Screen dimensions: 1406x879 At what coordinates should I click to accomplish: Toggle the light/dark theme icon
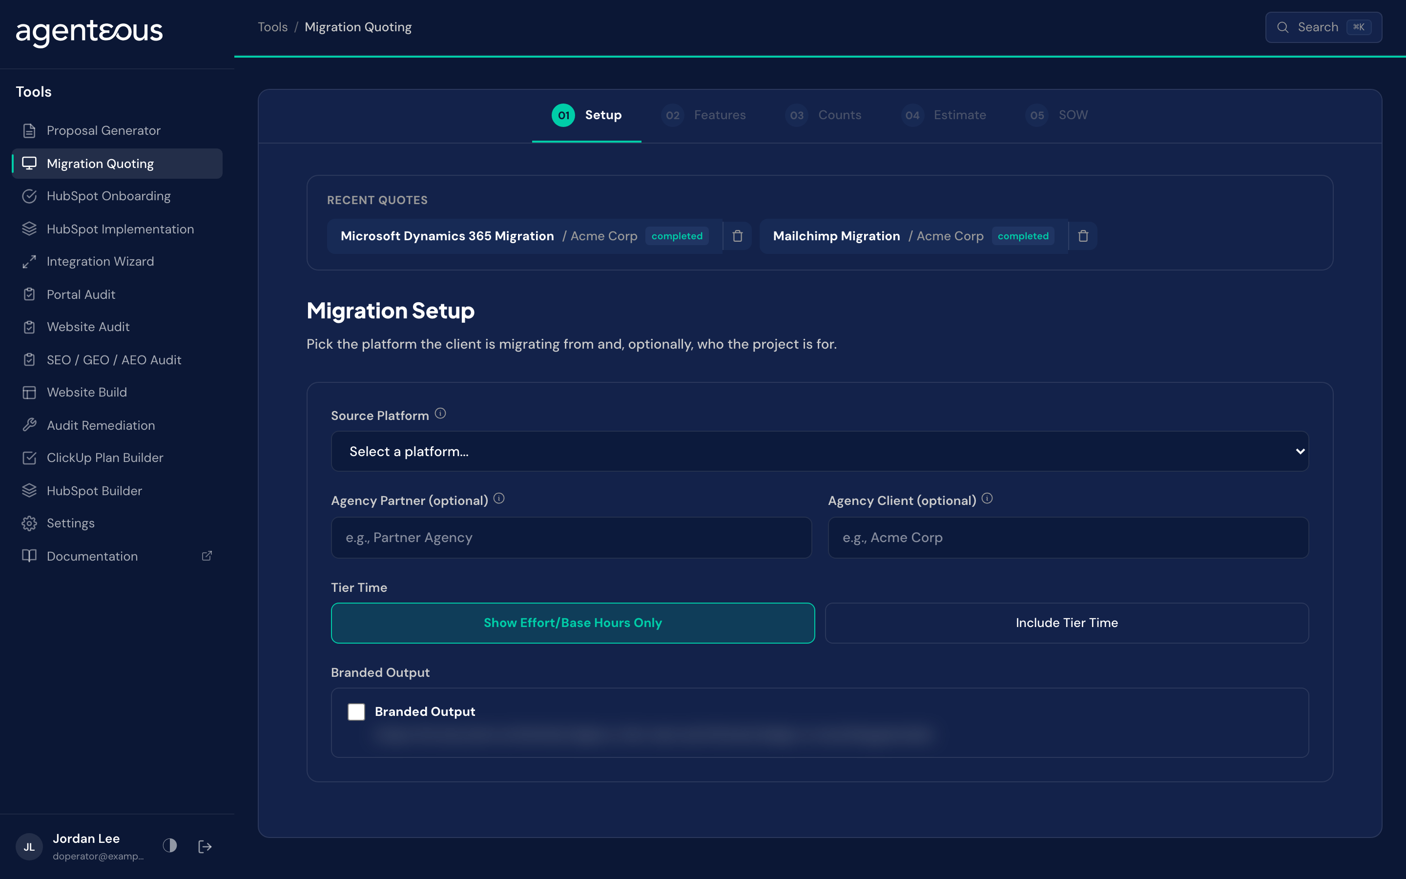pos(170,846)
